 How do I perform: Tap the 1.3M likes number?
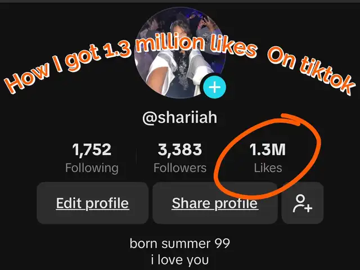click(268, 150)
